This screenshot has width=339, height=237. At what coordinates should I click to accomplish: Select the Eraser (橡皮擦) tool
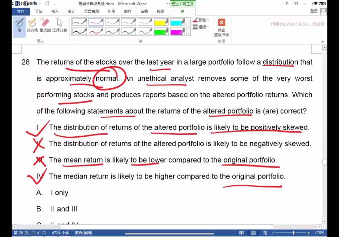pyautogui.click(x=45, y=25)
